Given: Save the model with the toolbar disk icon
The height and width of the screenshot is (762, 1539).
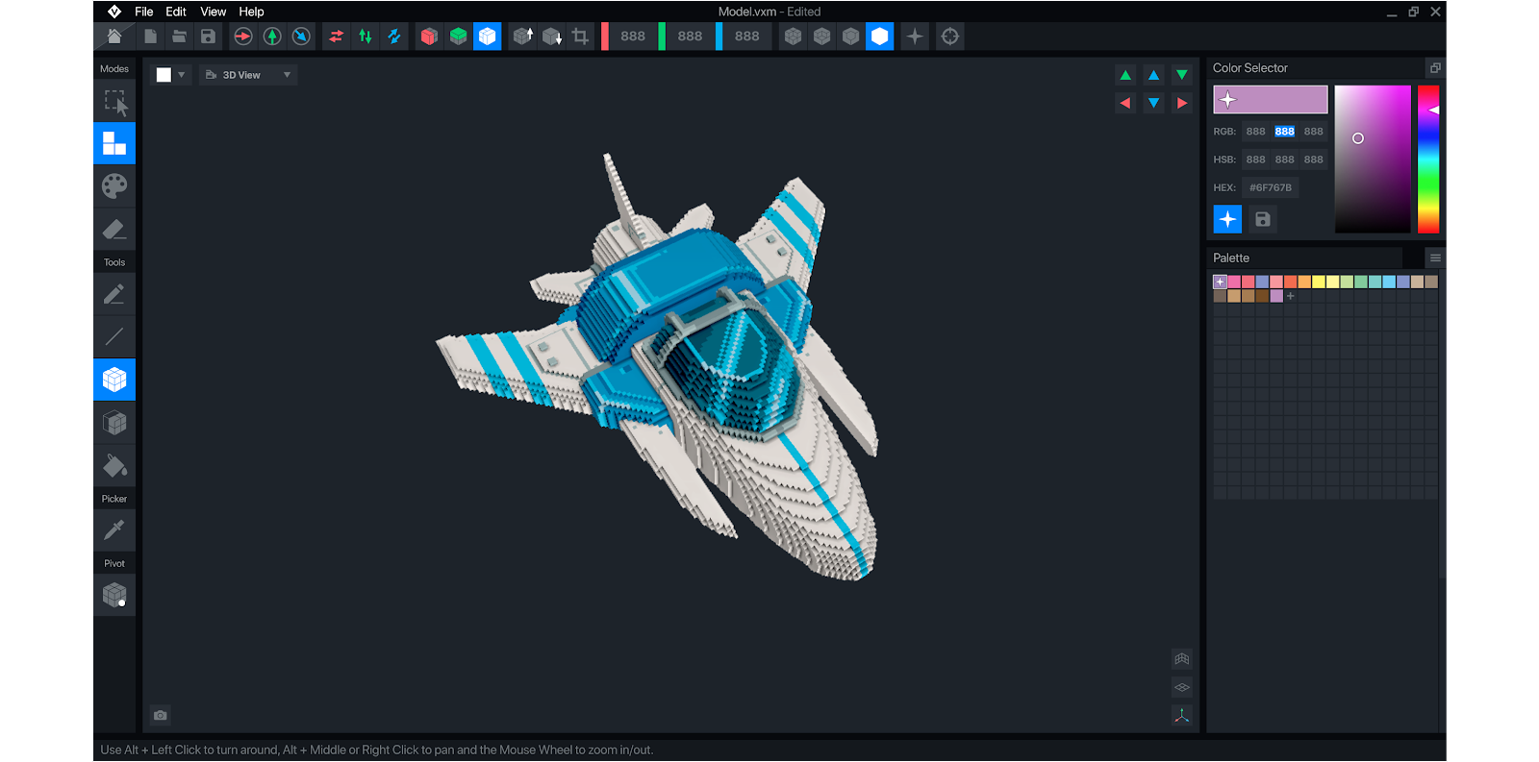Looking at the screenshot, I should click(x=208, y=37).
